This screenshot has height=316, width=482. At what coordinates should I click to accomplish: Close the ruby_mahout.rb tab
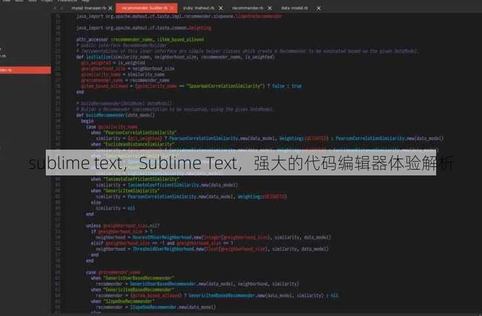[x=221, y=8]
